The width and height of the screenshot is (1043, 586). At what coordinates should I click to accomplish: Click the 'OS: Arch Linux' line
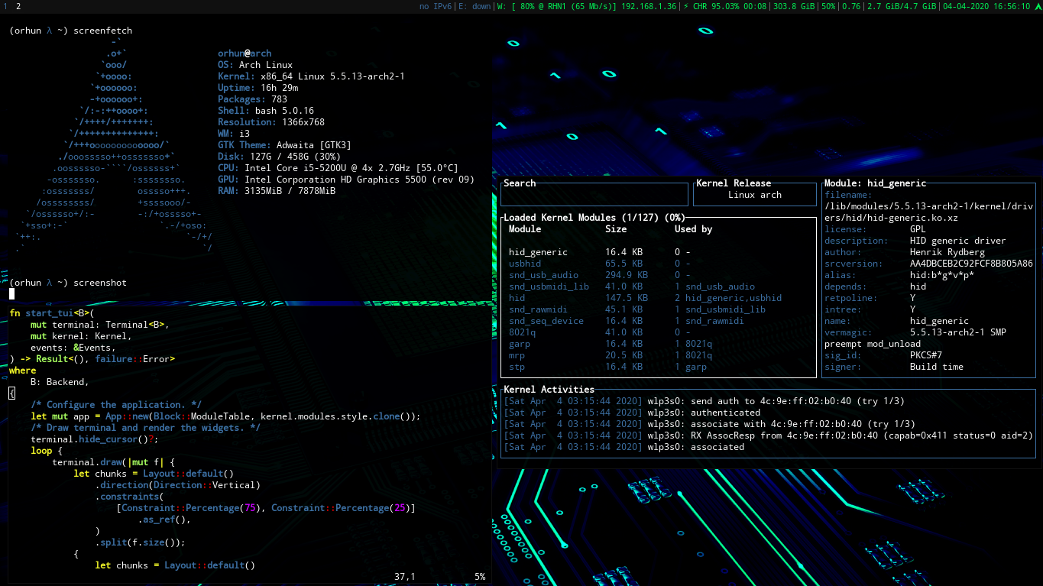255,65
